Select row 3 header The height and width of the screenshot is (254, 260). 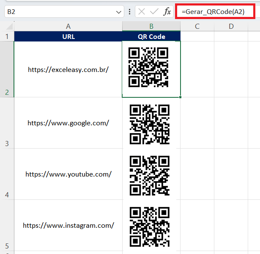click(7, 123)
